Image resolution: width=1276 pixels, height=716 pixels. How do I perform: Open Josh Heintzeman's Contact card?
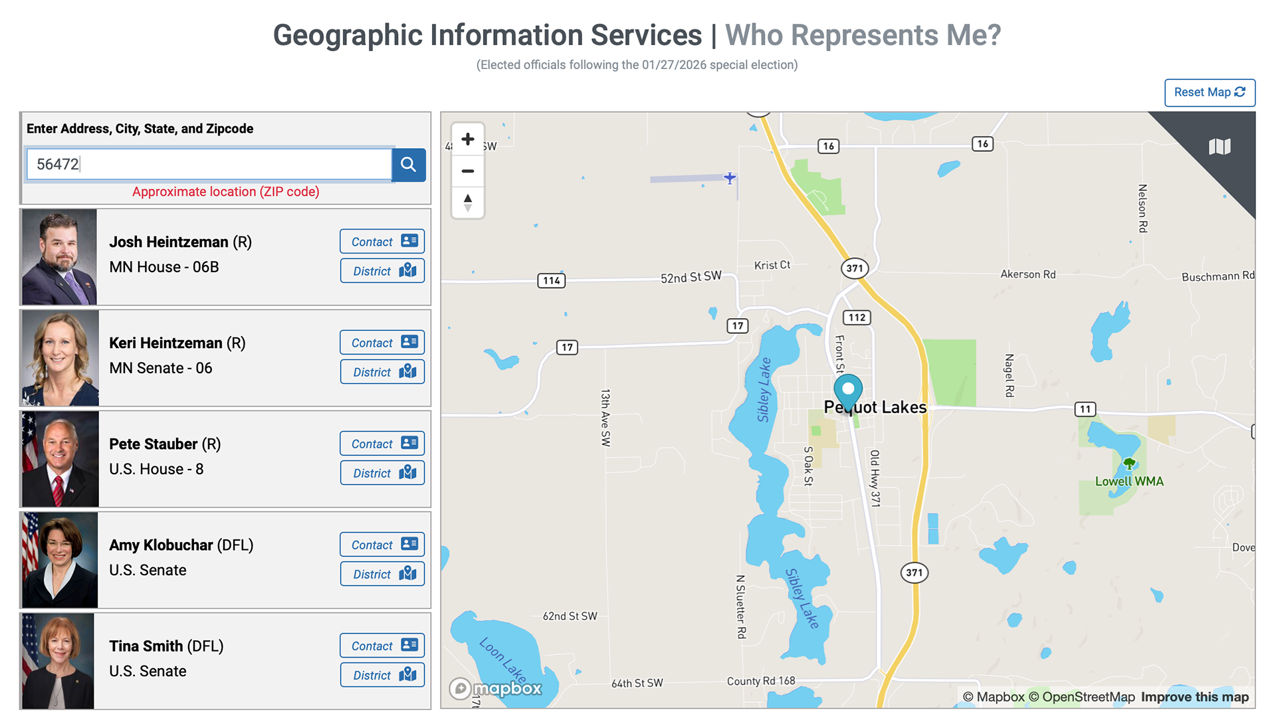pos(382,242)
